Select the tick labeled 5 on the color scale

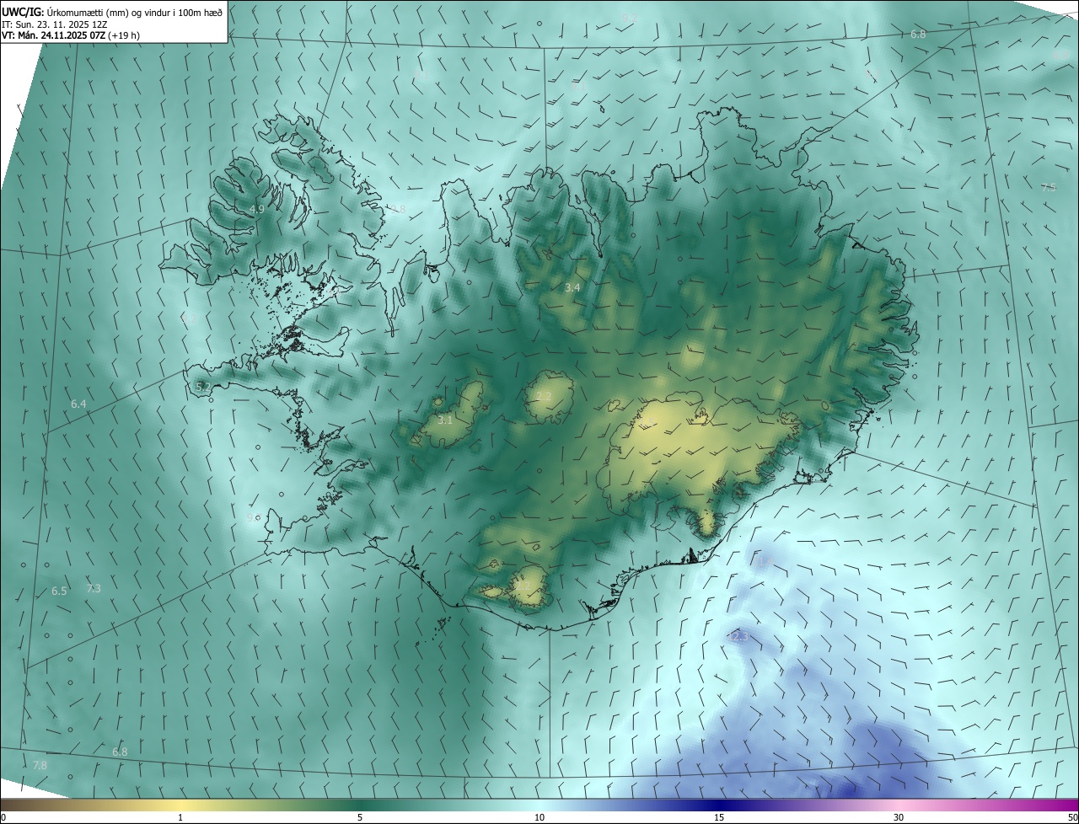[x=360, y=817]
